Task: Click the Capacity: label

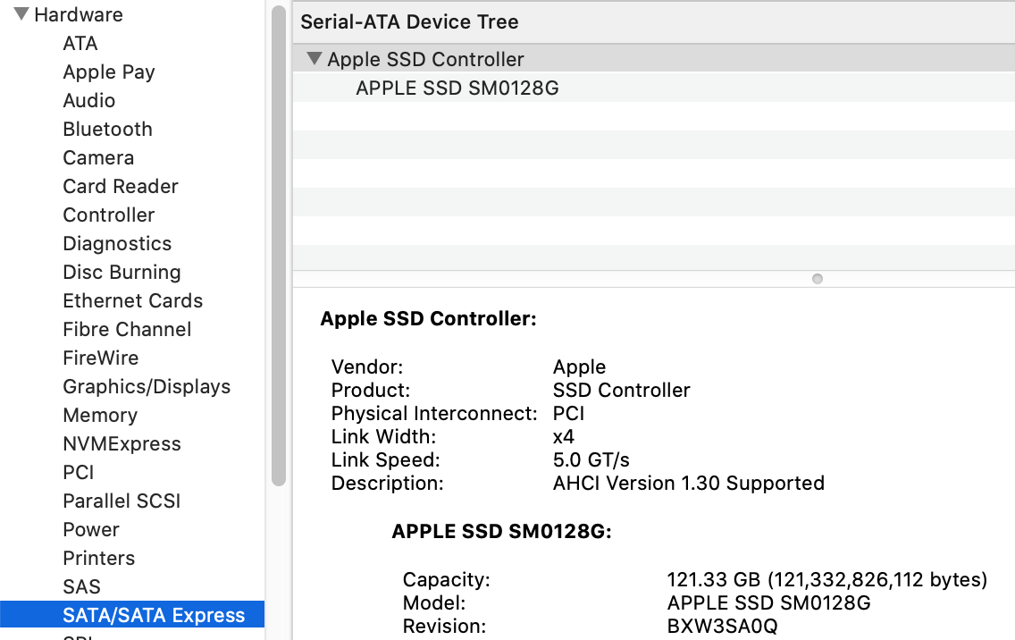Action: [447, 580]
